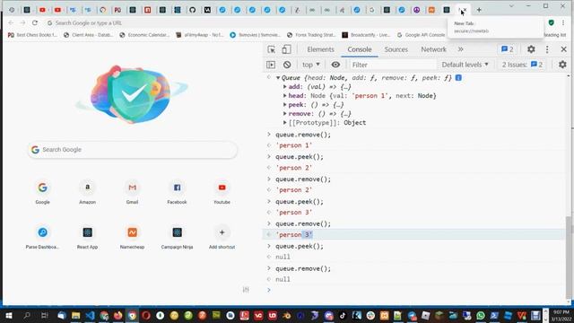Expand the 'add: (val) =>' property

click(x=285, y=87)
